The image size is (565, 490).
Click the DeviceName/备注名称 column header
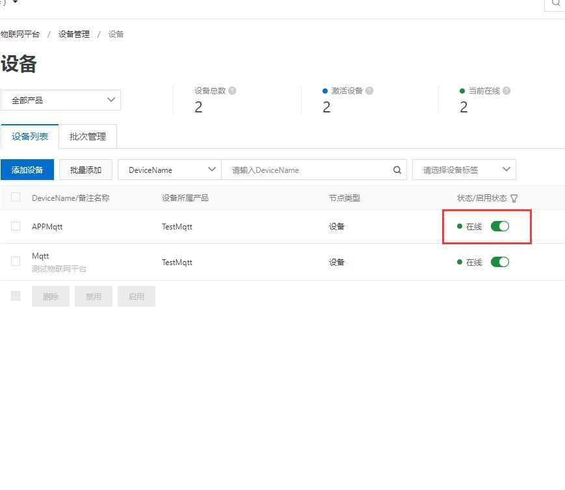click(71, 198)
